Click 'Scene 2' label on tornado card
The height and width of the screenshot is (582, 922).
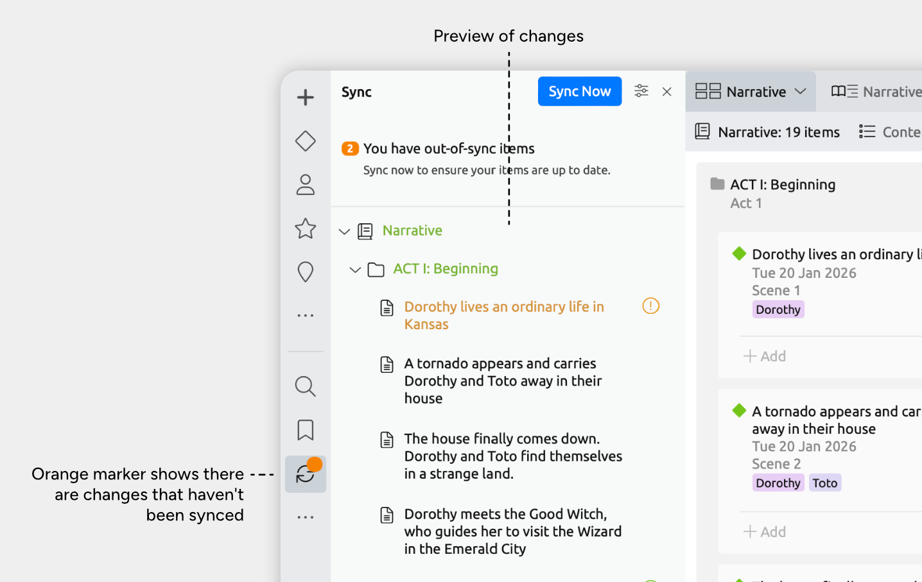[776, 464]
